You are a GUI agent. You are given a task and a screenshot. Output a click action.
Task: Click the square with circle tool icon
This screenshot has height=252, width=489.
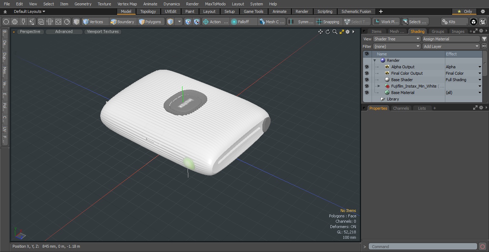pos(58,22)
